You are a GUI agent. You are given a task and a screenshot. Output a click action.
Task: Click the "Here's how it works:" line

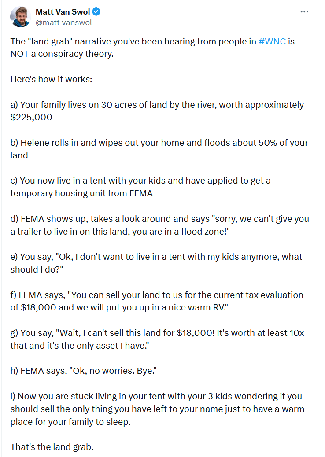pos(51,80)
